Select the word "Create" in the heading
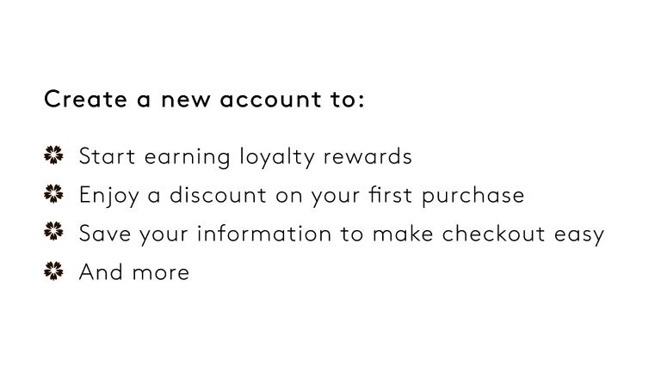The image size is (655, 365). [85, 99]
